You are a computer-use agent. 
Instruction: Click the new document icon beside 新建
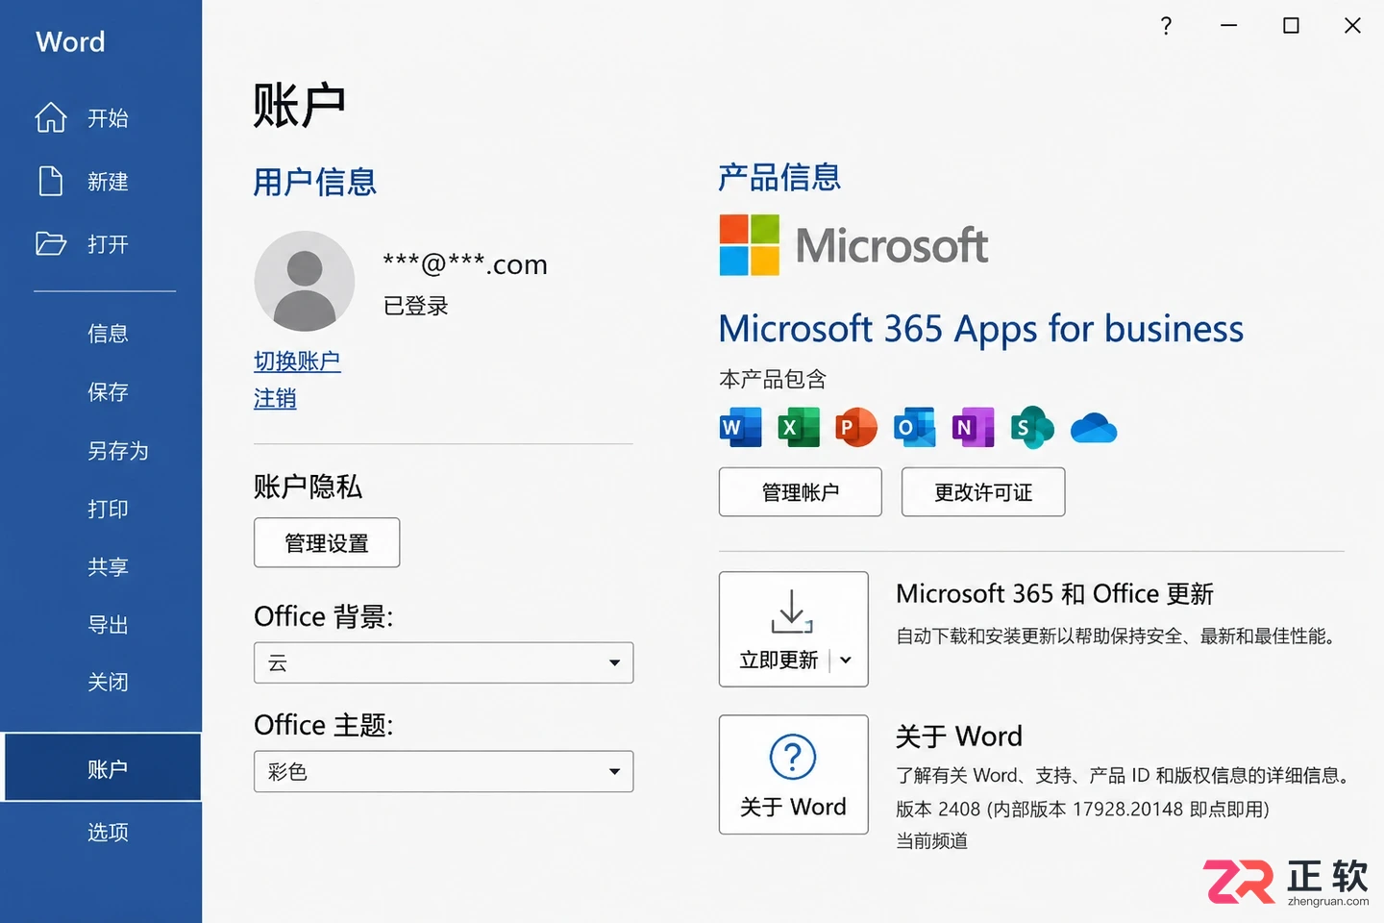(50, 181)
